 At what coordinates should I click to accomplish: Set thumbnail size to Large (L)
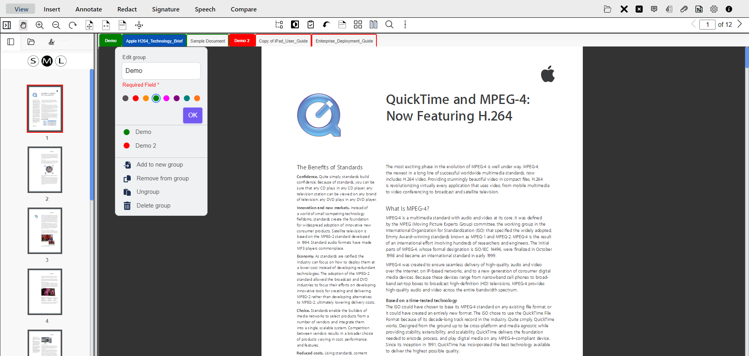coord(61,61)
